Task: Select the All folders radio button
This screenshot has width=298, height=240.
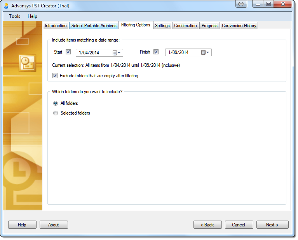Action: pyautogui.click(x=56, y=103)
